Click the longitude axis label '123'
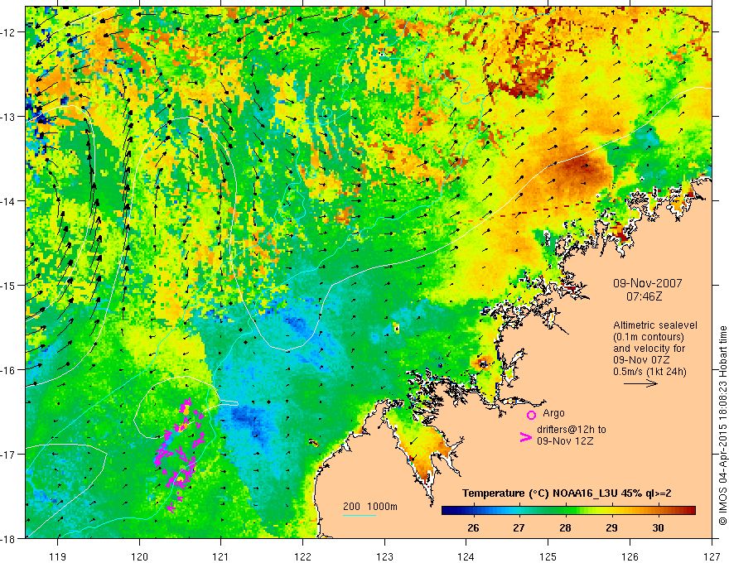The width and height of the screenshot is (729, 563). [384, 556]
